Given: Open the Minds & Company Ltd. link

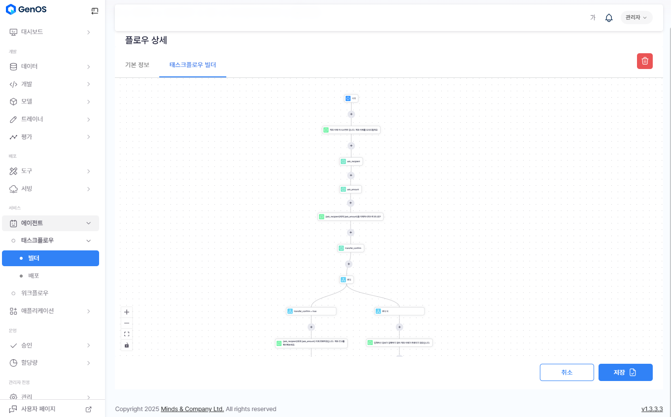Looking at the screenshot, I should (192, 409).
